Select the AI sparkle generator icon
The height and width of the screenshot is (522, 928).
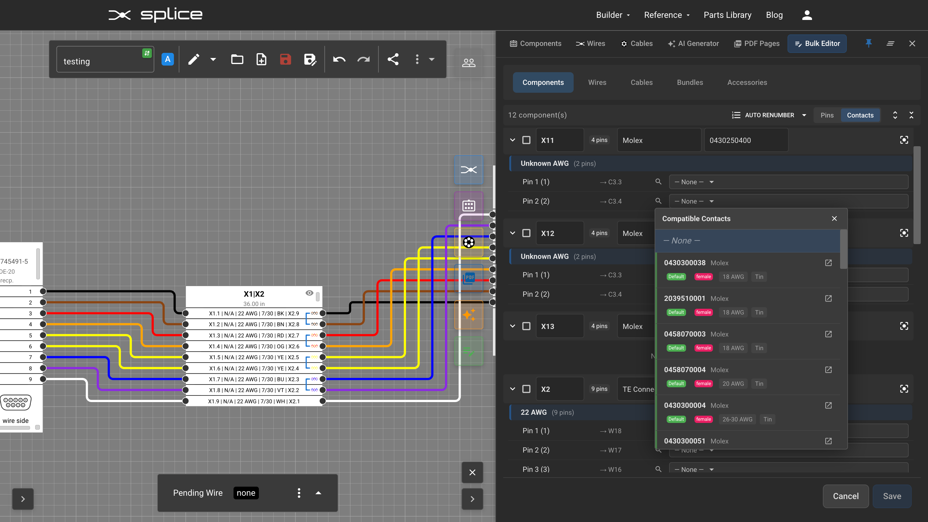click(x=469, y=315)
